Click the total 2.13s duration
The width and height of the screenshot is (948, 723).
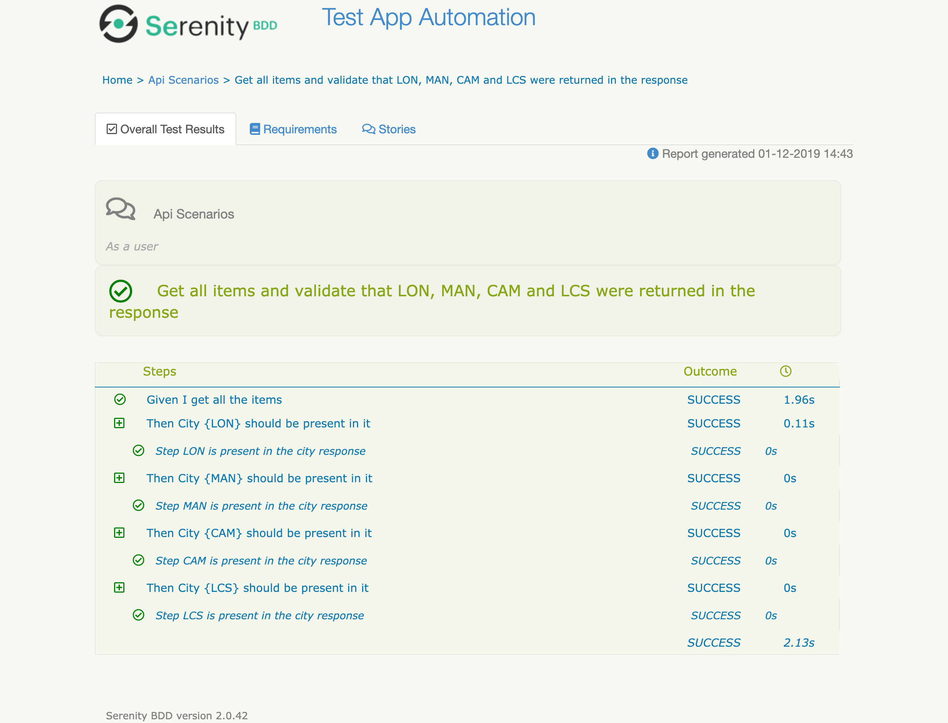pos(799,643)
